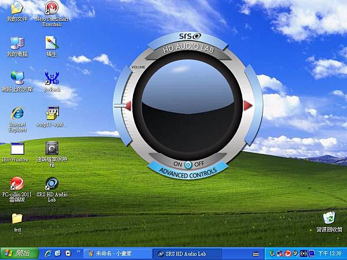Launch Internet Explorer from Quick Launch
Viewport: 347px width, 260px height.
[48, 254]
